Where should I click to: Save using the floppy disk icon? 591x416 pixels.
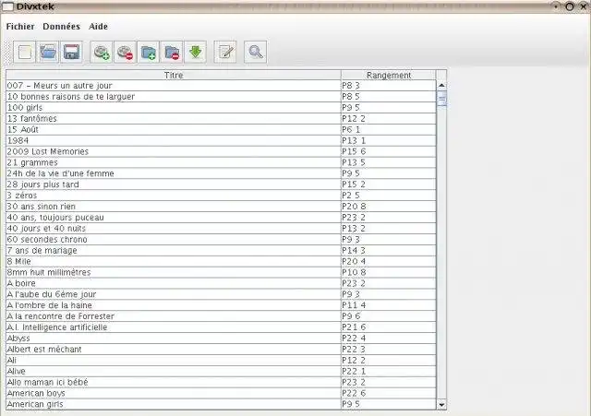coord(71,52)
